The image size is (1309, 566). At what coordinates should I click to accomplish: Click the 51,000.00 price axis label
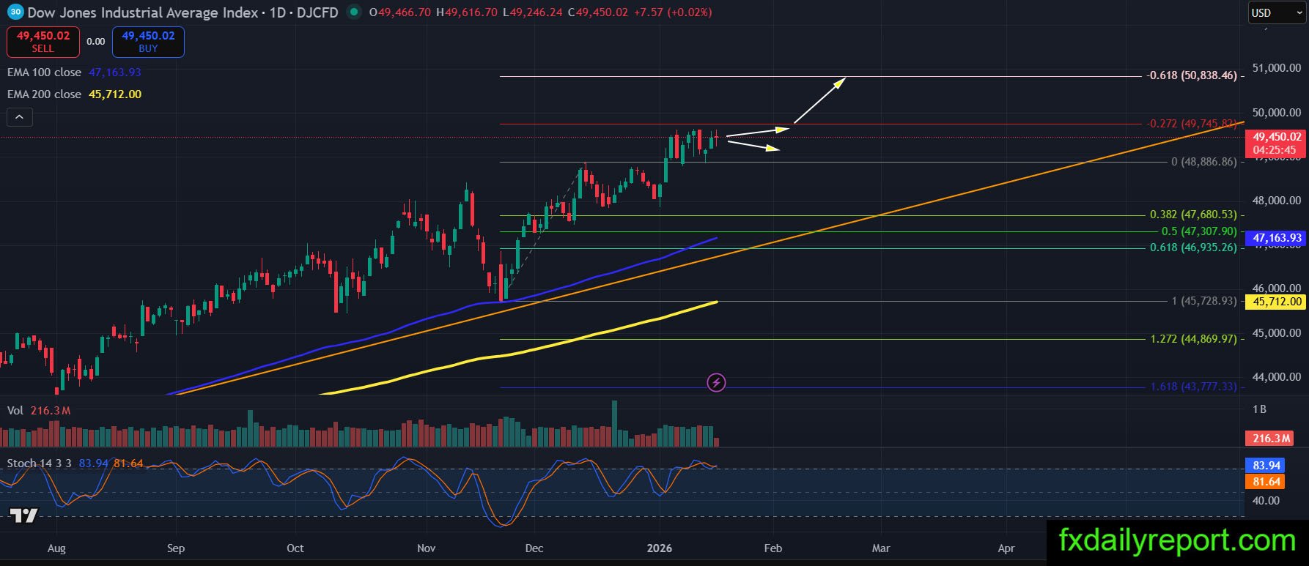(1277, 68)
